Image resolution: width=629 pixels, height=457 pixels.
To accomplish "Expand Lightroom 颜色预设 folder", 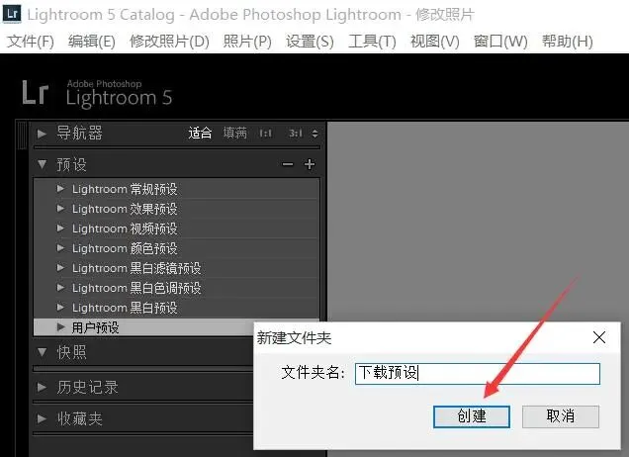I will point(60,248).
